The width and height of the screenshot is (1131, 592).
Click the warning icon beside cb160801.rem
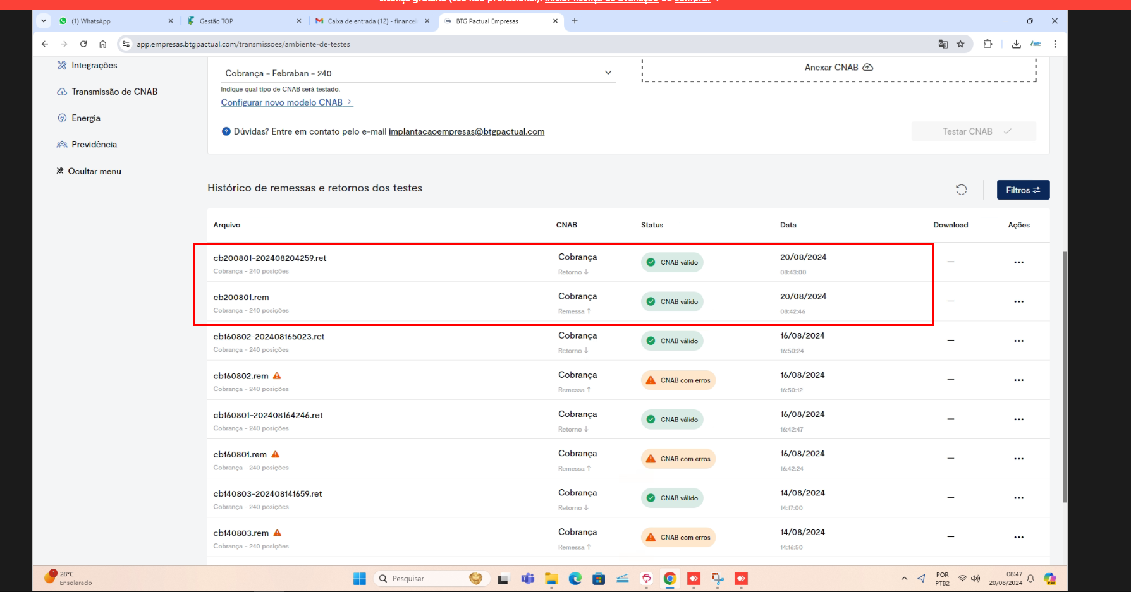[276, 454]
